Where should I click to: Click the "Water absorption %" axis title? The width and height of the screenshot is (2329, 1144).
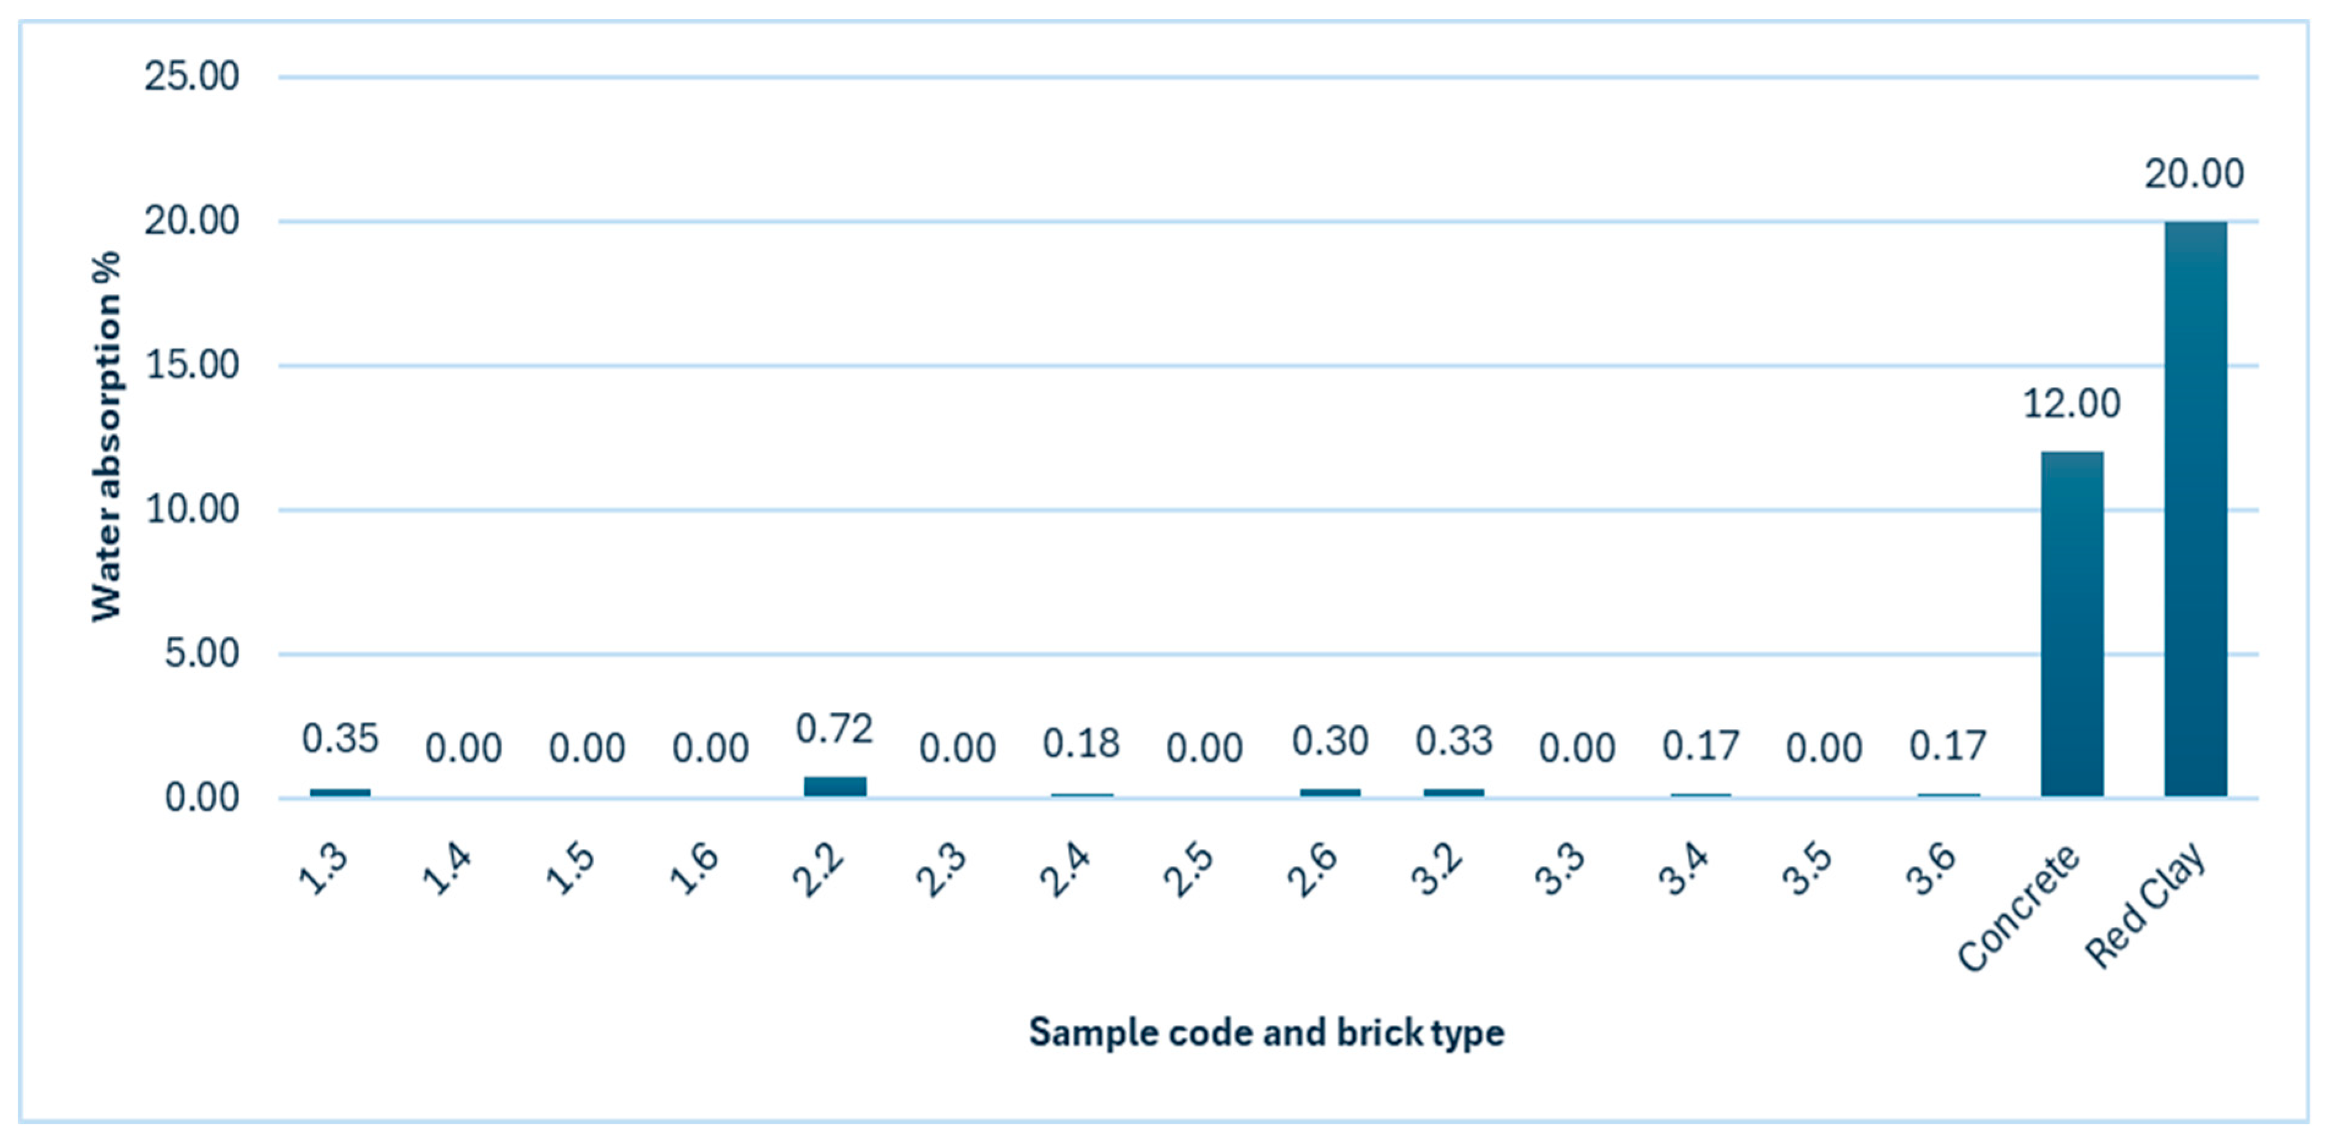tap(107, 436)
